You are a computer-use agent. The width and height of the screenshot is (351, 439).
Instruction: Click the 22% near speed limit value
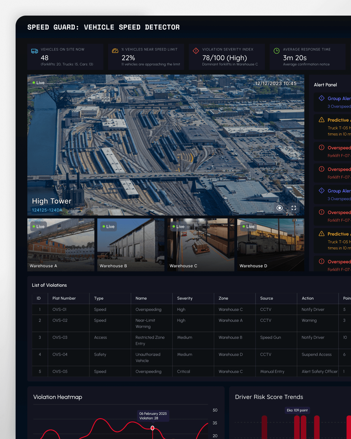pos(128,58)
